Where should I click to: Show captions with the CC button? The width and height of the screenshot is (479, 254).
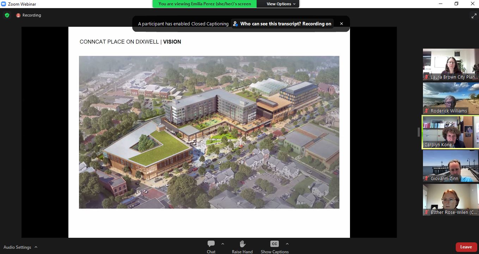pyautogui.click(x=274, y=243)
